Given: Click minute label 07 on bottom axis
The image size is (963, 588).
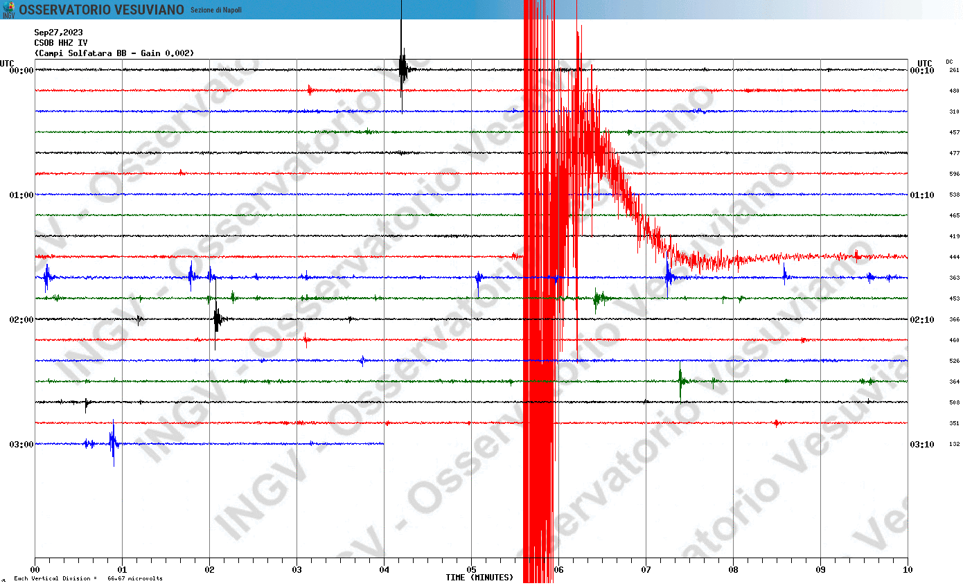Looking at the screenshot, I should (x=646, y=570).
